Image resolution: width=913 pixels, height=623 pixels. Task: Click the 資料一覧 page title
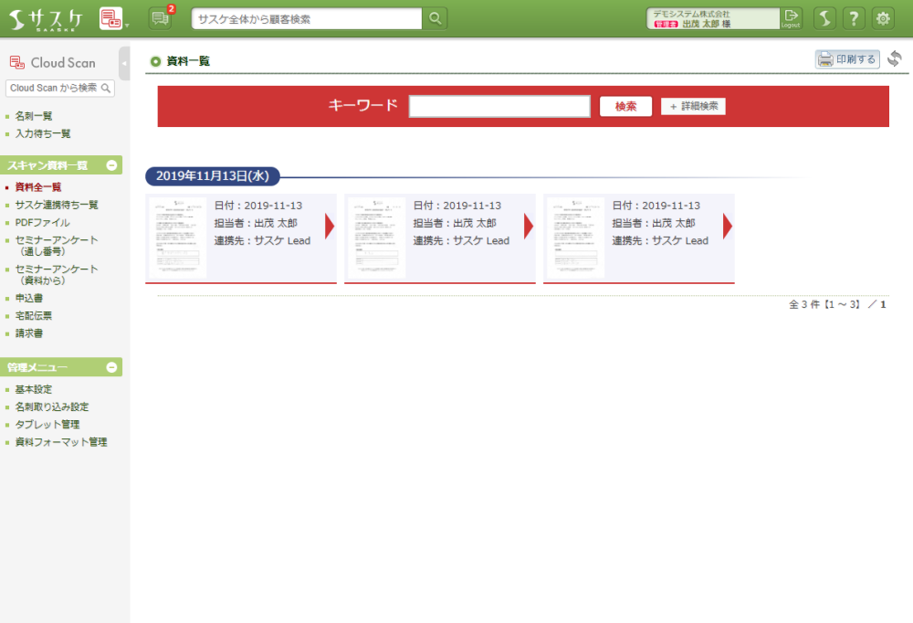coord(188,61)
